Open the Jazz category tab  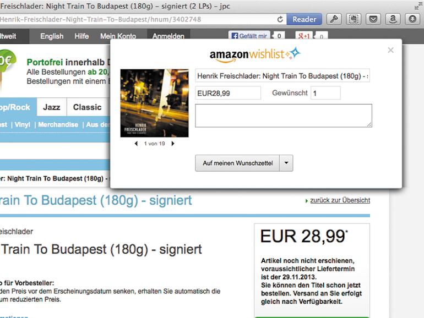[52, 107]
